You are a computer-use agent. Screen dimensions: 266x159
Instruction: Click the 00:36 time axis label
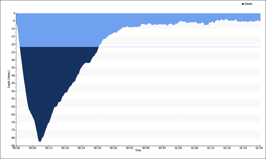coord(114,148)
